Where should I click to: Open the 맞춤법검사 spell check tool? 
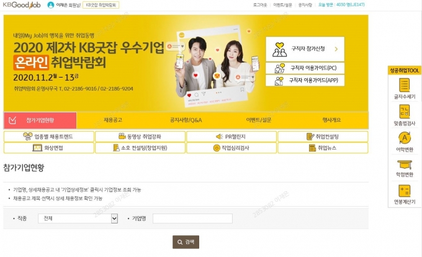click(x=405, y=115)
